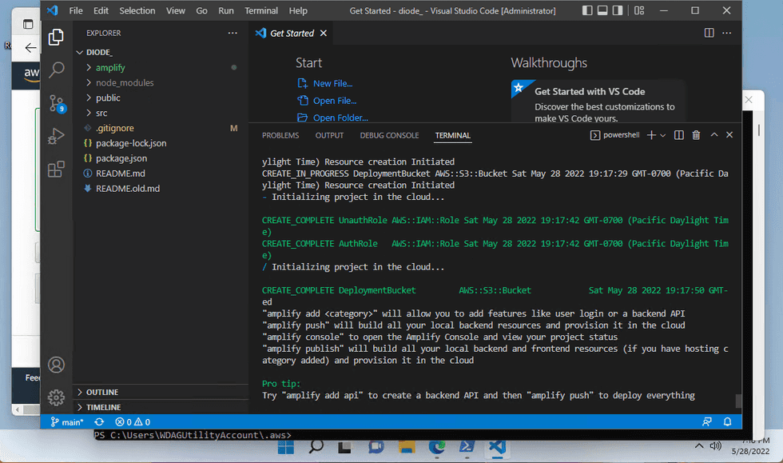Open the Accounts menu icon
The width and height of the screenshot is (783, 463).
click(56, 365)
